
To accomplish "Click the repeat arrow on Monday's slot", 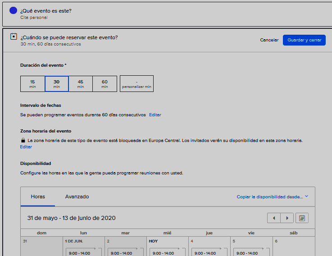I will coord(99,249).
